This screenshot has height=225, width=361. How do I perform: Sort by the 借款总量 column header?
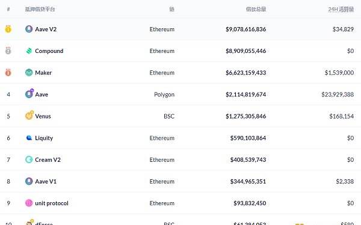(256, 9)
